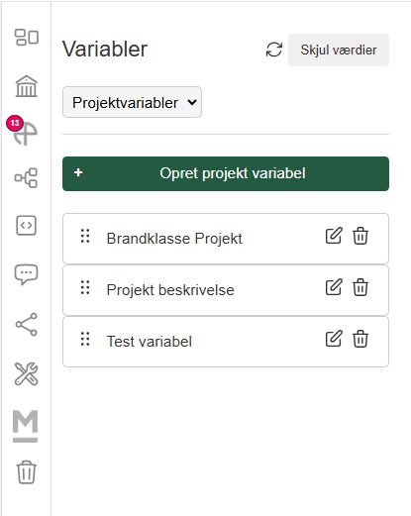The image size is (411, 516).
Task: Click Opret projekt variabel button
Action: [226, 173]
